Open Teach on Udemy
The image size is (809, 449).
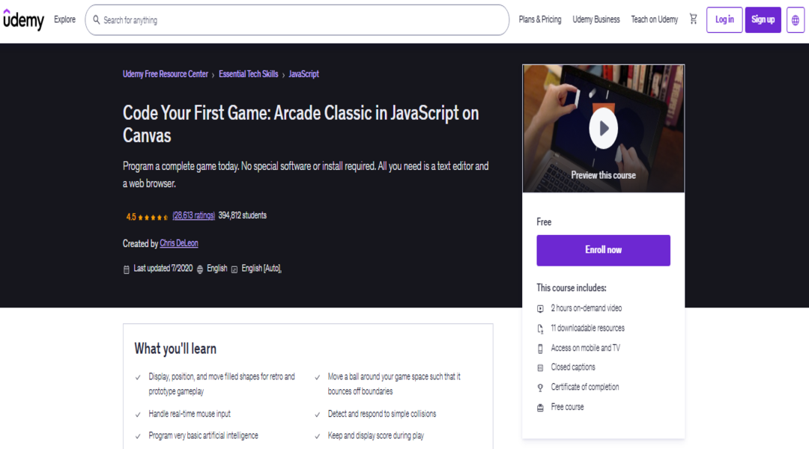point(654,19)
